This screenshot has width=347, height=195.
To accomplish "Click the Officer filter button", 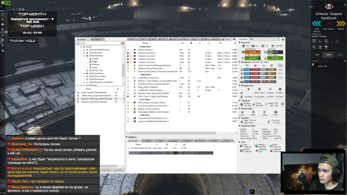I will point(118,170).
